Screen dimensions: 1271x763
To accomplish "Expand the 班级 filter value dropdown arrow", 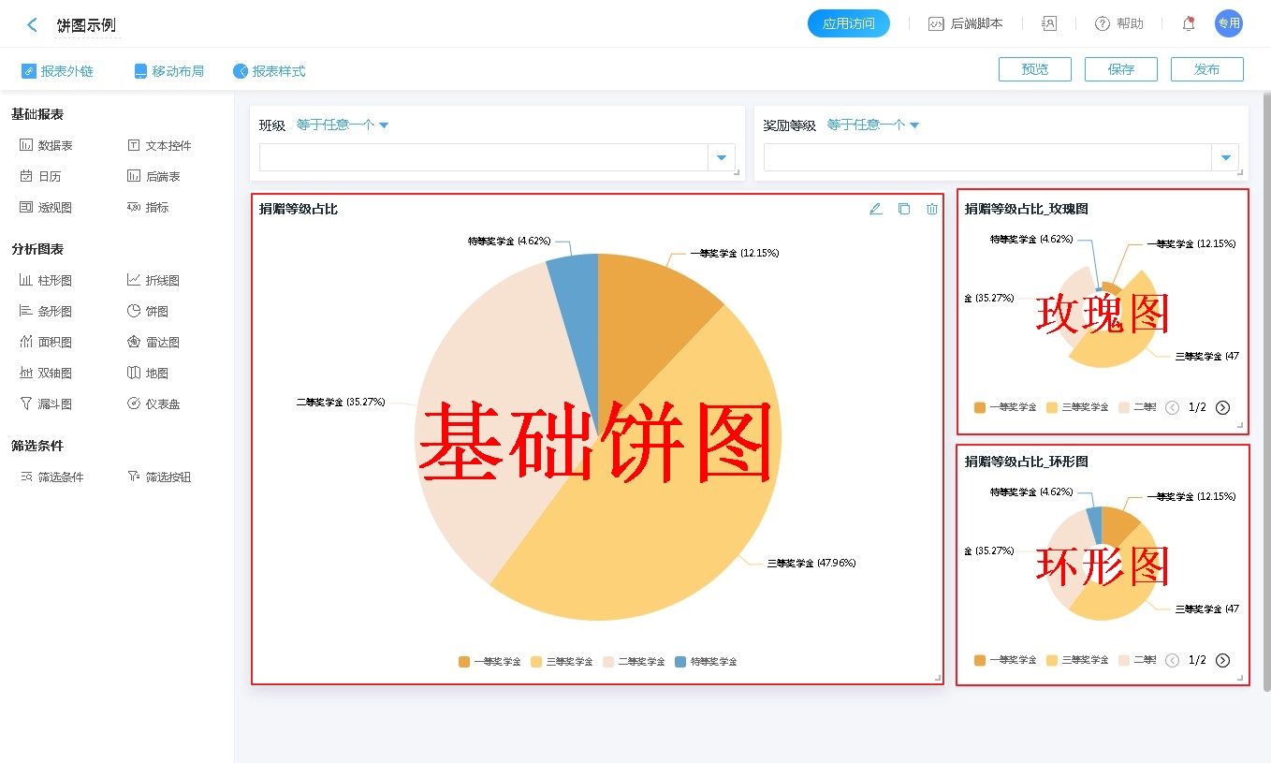I will point(721,157).
